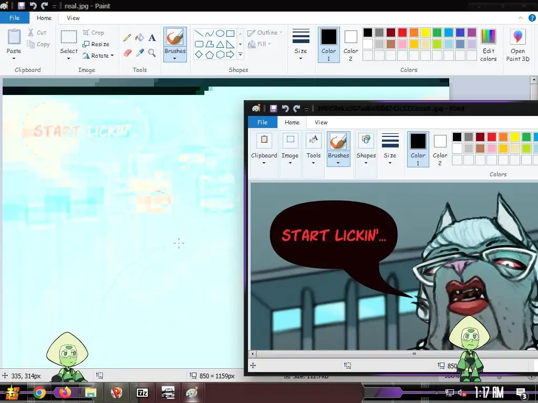
Task: Click the Paste clipboard icon
Action: [14, 37]
